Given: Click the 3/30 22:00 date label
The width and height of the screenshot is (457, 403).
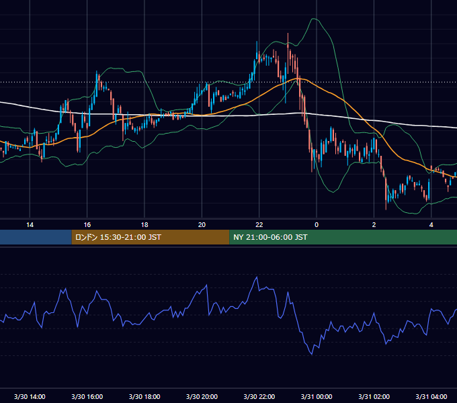Looking at the screenshot, I should click(259, 396).
